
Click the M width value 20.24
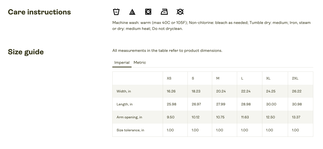(221, 91)
